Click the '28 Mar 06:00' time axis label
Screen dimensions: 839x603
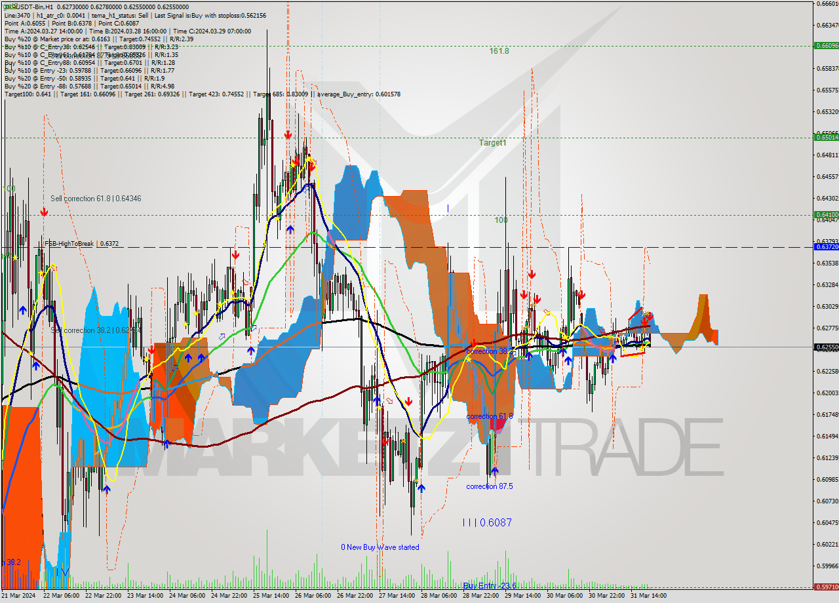[438, 596]
